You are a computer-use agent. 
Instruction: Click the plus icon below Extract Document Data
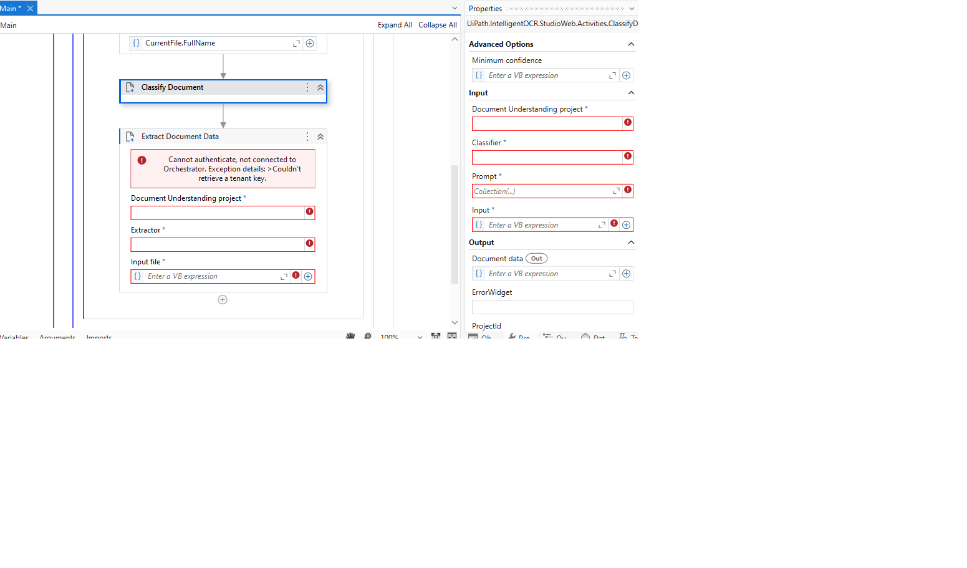pyautogui.click(x=223, y=299)
